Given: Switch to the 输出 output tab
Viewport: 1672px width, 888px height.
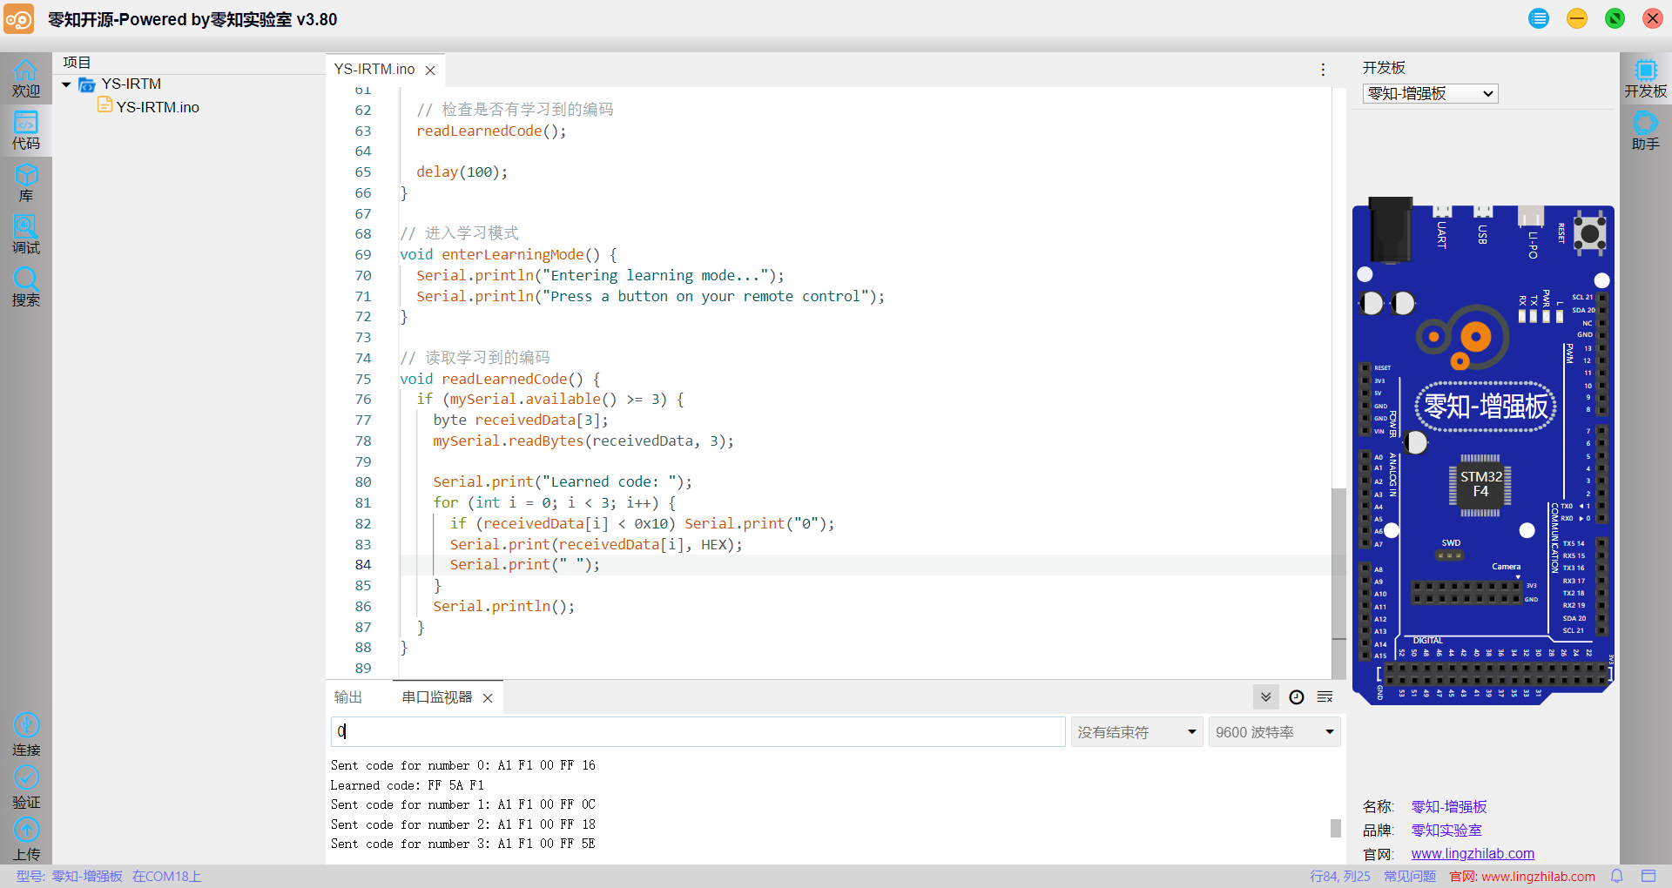Looking at the screenshot, I should [348, 697].
